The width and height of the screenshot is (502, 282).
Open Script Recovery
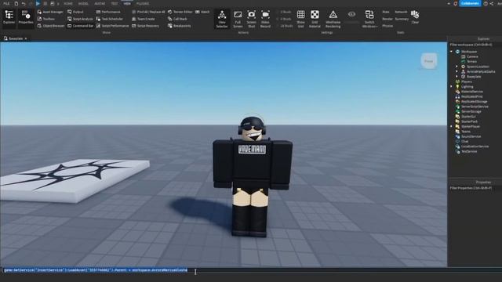coord(146,26)
